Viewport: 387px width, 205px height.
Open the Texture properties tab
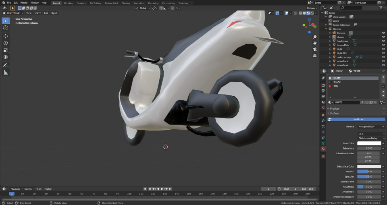tap(323, 156)
